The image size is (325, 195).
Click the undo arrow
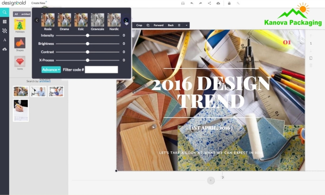click(192, 3)
